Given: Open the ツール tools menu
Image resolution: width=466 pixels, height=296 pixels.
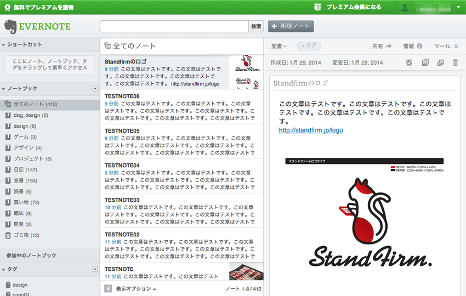Looking at the screenshot, I should coord(442,46).
